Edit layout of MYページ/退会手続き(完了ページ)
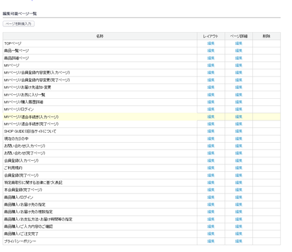The width and height of the screenshot is (292, 252). [211, 124]
